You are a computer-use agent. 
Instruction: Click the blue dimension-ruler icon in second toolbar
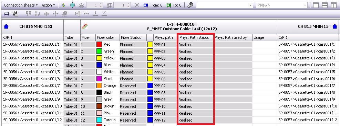coord(7,14)
